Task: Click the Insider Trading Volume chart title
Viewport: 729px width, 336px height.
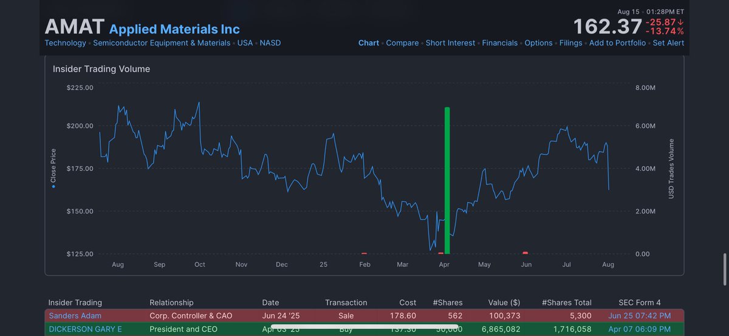Action: pos(101,69)
